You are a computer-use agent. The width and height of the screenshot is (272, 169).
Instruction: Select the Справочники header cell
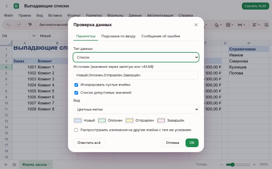[249, 49]
